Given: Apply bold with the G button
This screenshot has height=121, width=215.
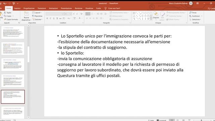Looking at the screenshot, I should 47,18.
